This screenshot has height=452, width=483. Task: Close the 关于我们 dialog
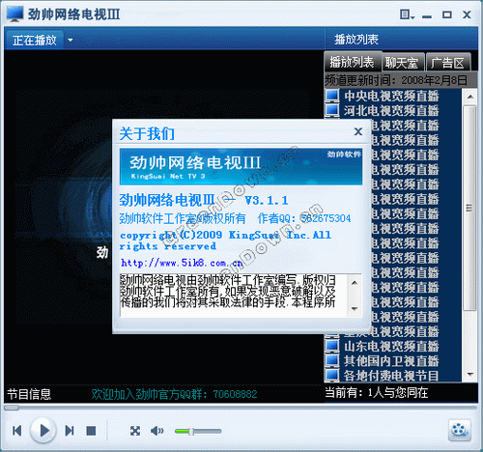358,131
